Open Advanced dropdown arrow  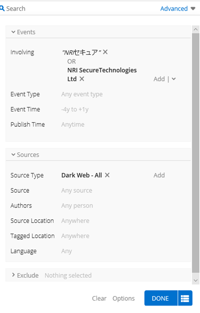point(193,8)
